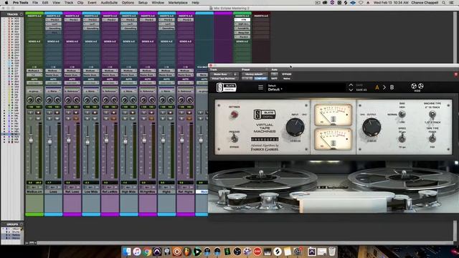Open output selector on Low Mids track
This screenshot has width=459, height=258.
tap(91, 75)
